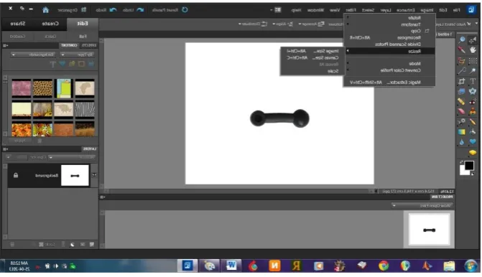This screenshot has height=277, width=482.
Task: Pick the Eraser tool
Action: coord(462,112)
